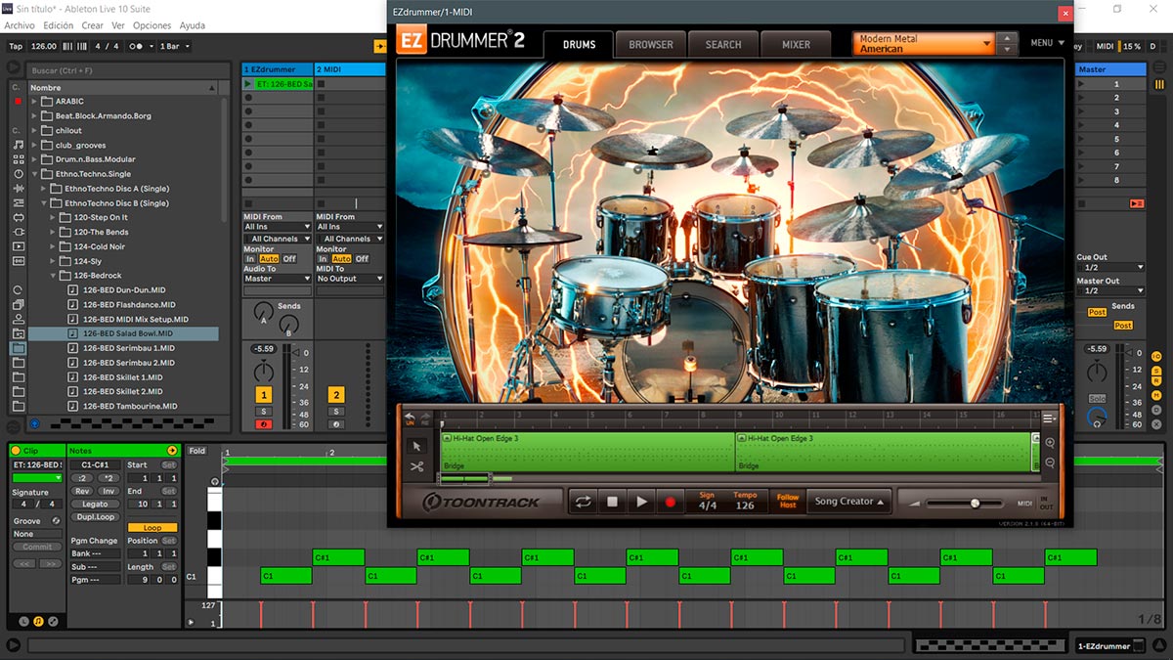
Task: Collapse the Ethno.Techno.Single folder
Action: pyautogui.click(x=35, y=174)
